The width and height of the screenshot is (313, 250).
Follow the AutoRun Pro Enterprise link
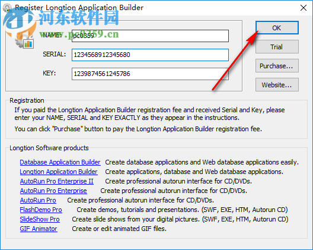point(53,191)
